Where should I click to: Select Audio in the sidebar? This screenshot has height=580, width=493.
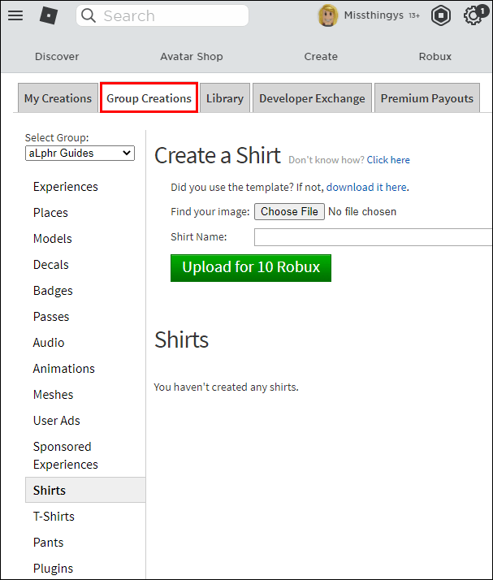pos(49,343)
